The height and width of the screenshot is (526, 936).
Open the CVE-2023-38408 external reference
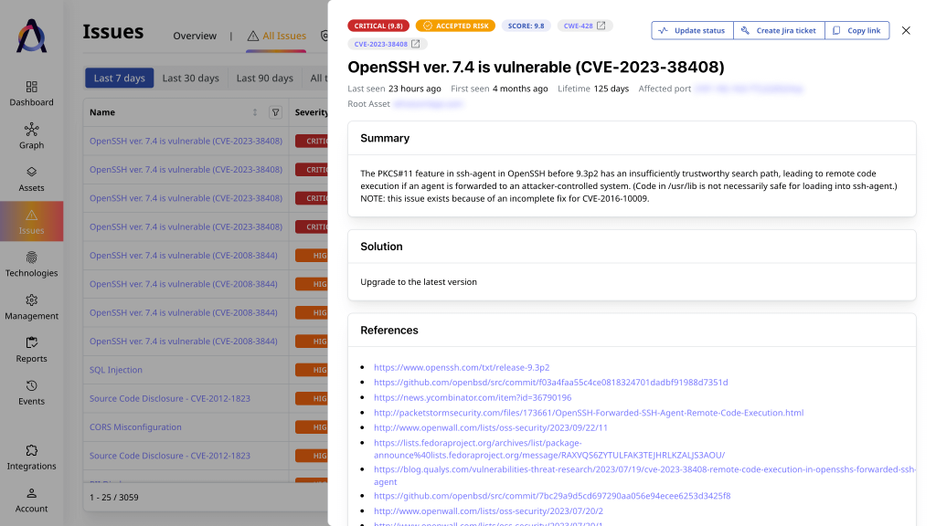point(386,43)
